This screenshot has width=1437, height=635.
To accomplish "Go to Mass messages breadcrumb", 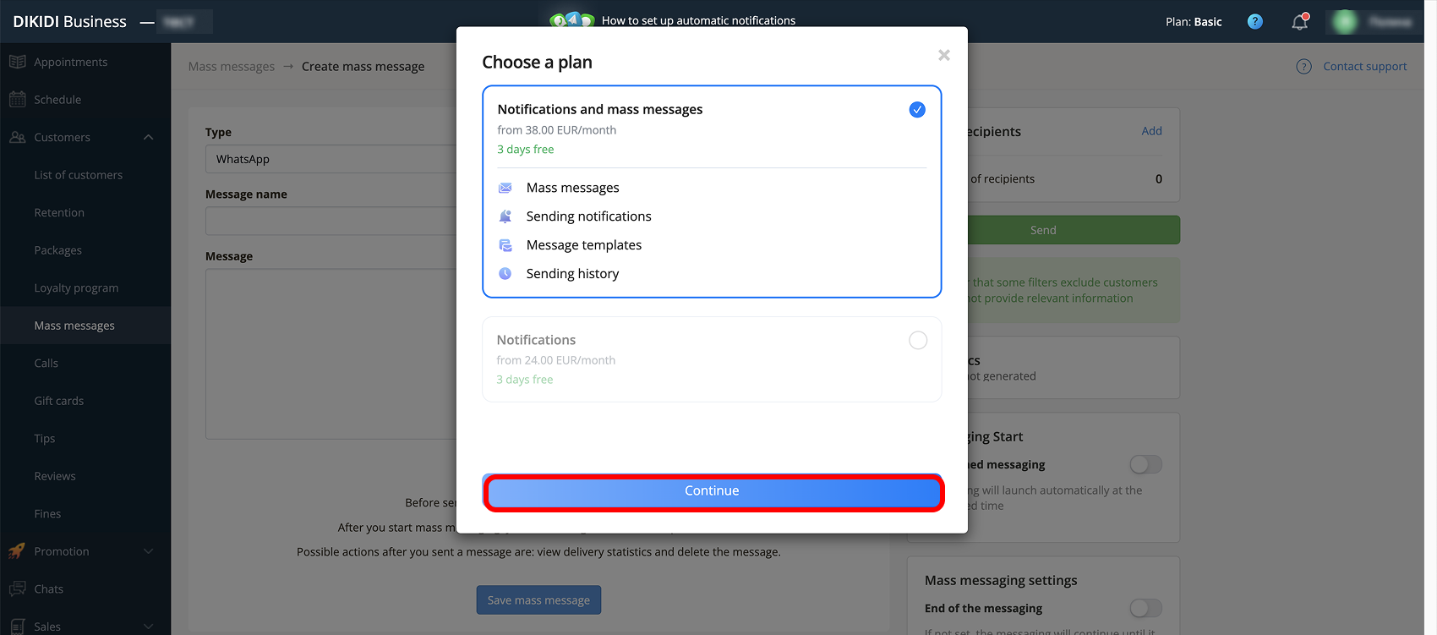I will [232, 67].
